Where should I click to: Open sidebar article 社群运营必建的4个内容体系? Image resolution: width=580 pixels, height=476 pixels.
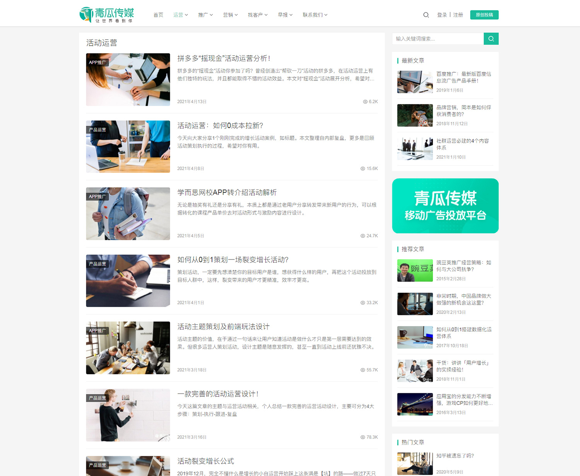[x=463, y=144]
